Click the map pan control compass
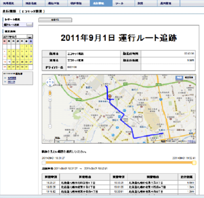This screenshot has width=204, height=198. (50, 83)
